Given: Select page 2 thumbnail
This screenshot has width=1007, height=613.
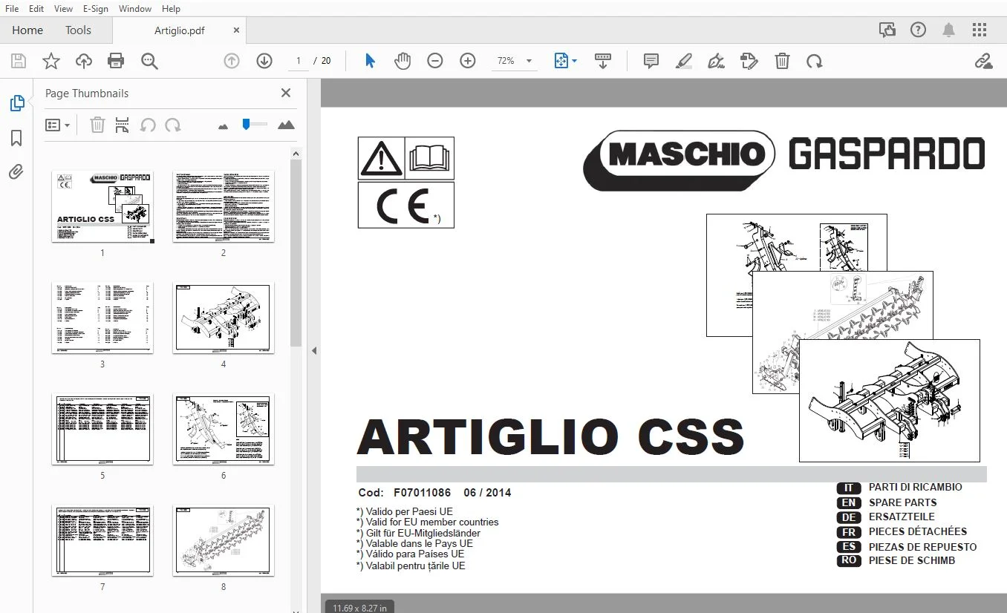Looking at the screenshot, I should [x=224, y=206].
